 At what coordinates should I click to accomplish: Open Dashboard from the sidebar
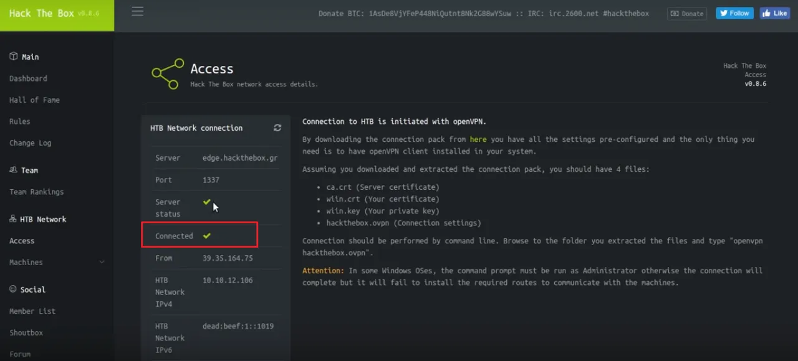pos(28,78)
